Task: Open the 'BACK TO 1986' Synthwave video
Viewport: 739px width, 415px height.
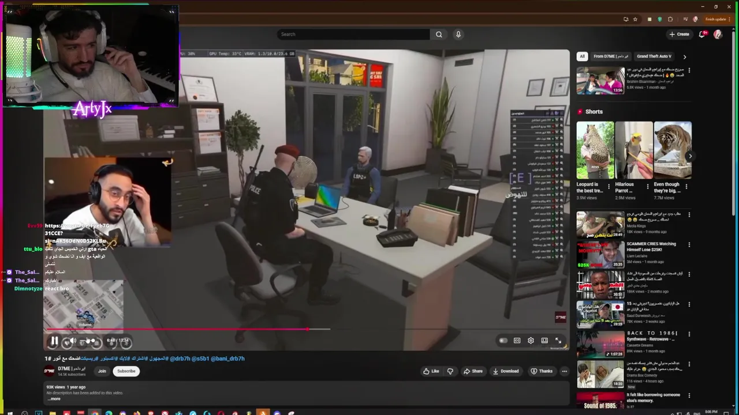Action: [x=600, y=344]
